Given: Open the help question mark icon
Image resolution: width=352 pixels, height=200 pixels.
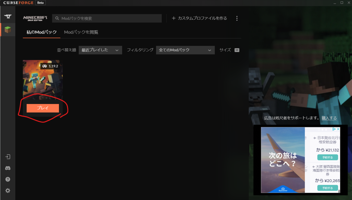Looking at the screenshot, I should pyautogui.click(x=8, y=179).
